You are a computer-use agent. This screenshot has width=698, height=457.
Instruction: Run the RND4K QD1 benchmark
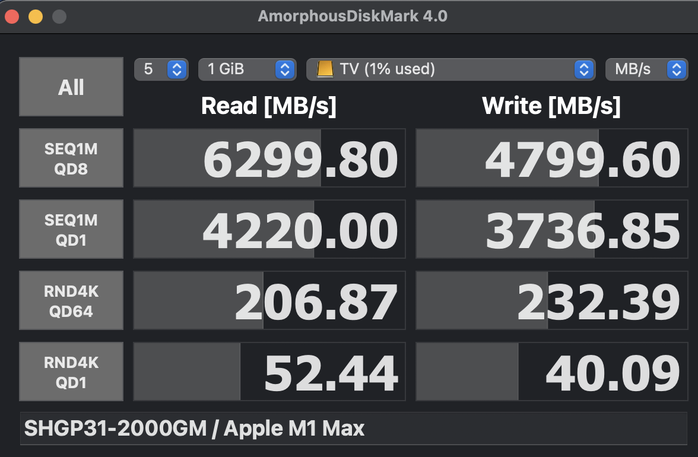(71, 372)
